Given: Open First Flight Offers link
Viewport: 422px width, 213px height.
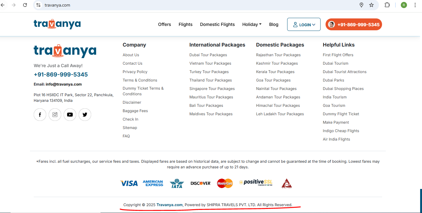Looking at the screenshot, I should (338, 55).
